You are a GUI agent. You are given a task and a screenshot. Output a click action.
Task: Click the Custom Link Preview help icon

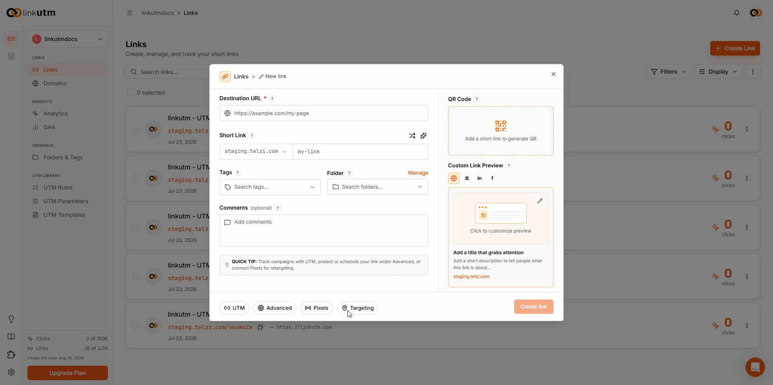(x=509, y=166)
